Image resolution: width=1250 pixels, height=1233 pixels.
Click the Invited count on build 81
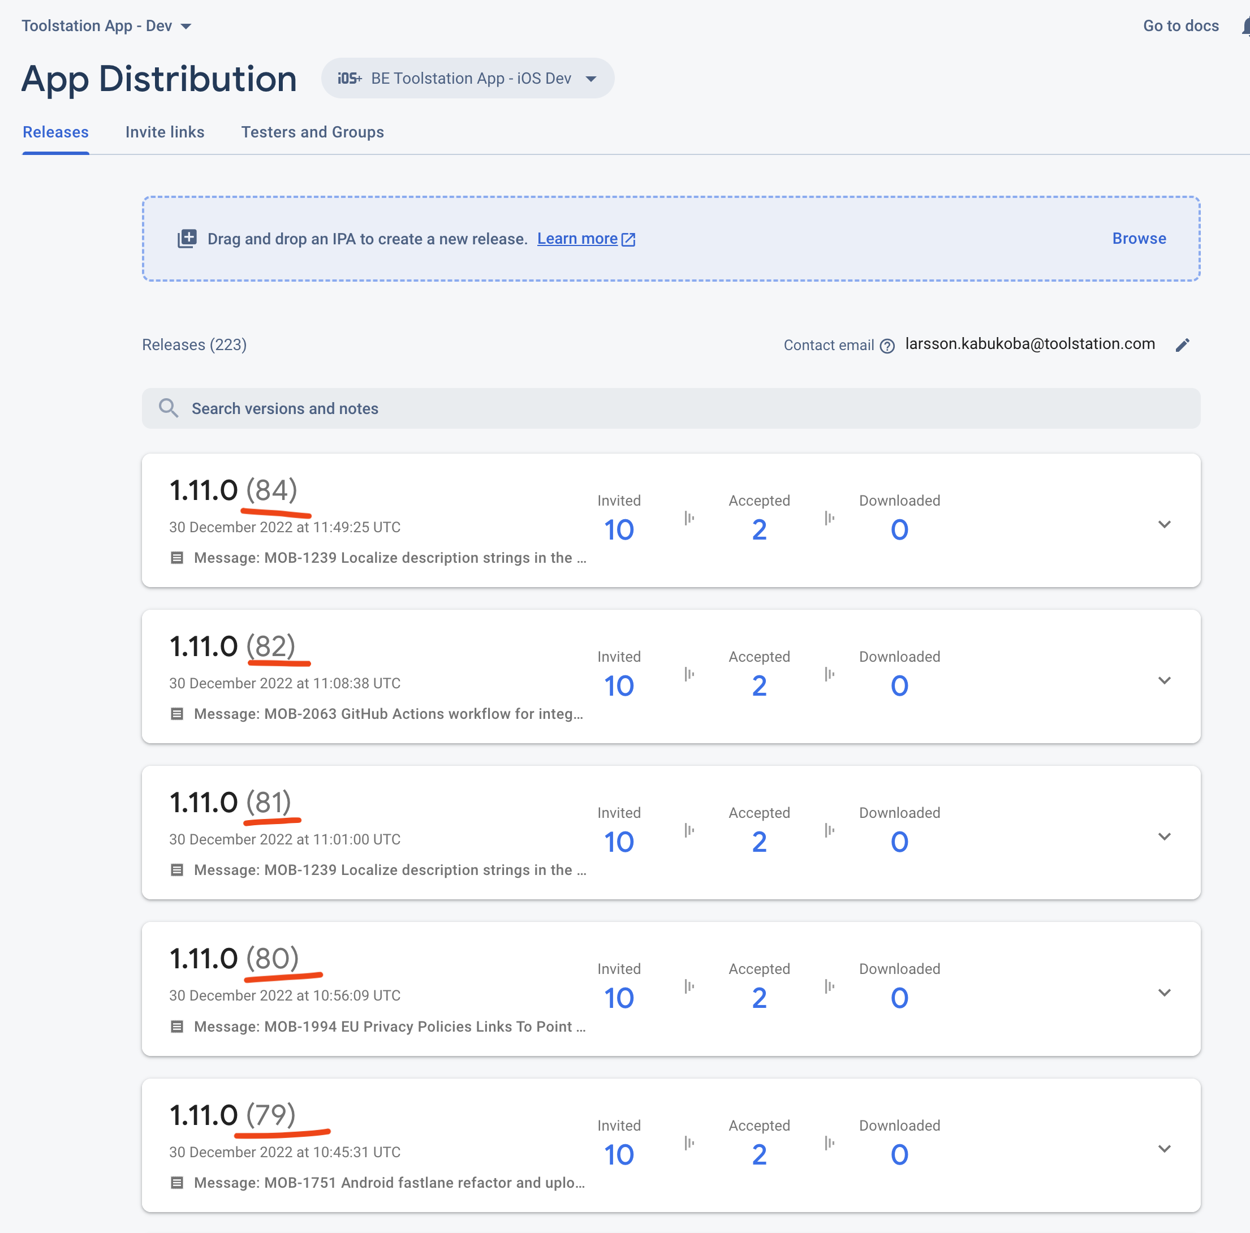tap(619, 842)
